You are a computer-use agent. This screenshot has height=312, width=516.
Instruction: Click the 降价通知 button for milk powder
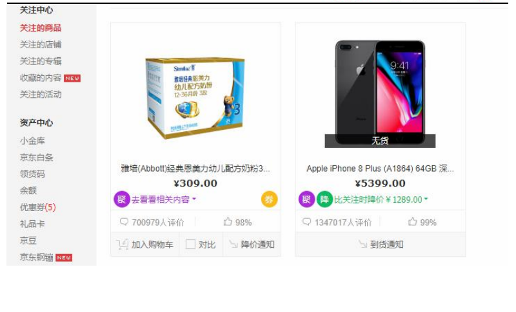(252, 244)
